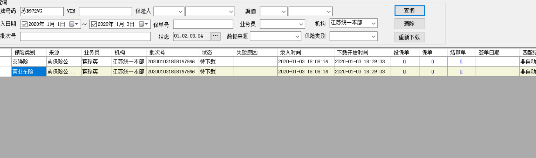Screen dimensions: 536x158
Task: Open the 保险类别 filter dropdown
Action: pos(353,36)
